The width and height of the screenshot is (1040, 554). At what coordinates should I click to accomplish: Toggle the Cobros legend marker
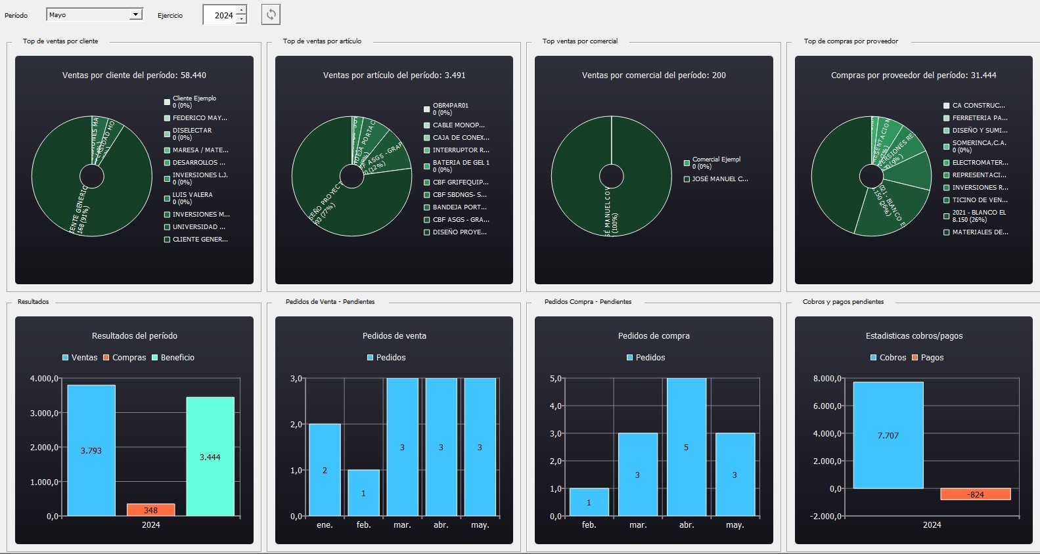pos(874,358)
